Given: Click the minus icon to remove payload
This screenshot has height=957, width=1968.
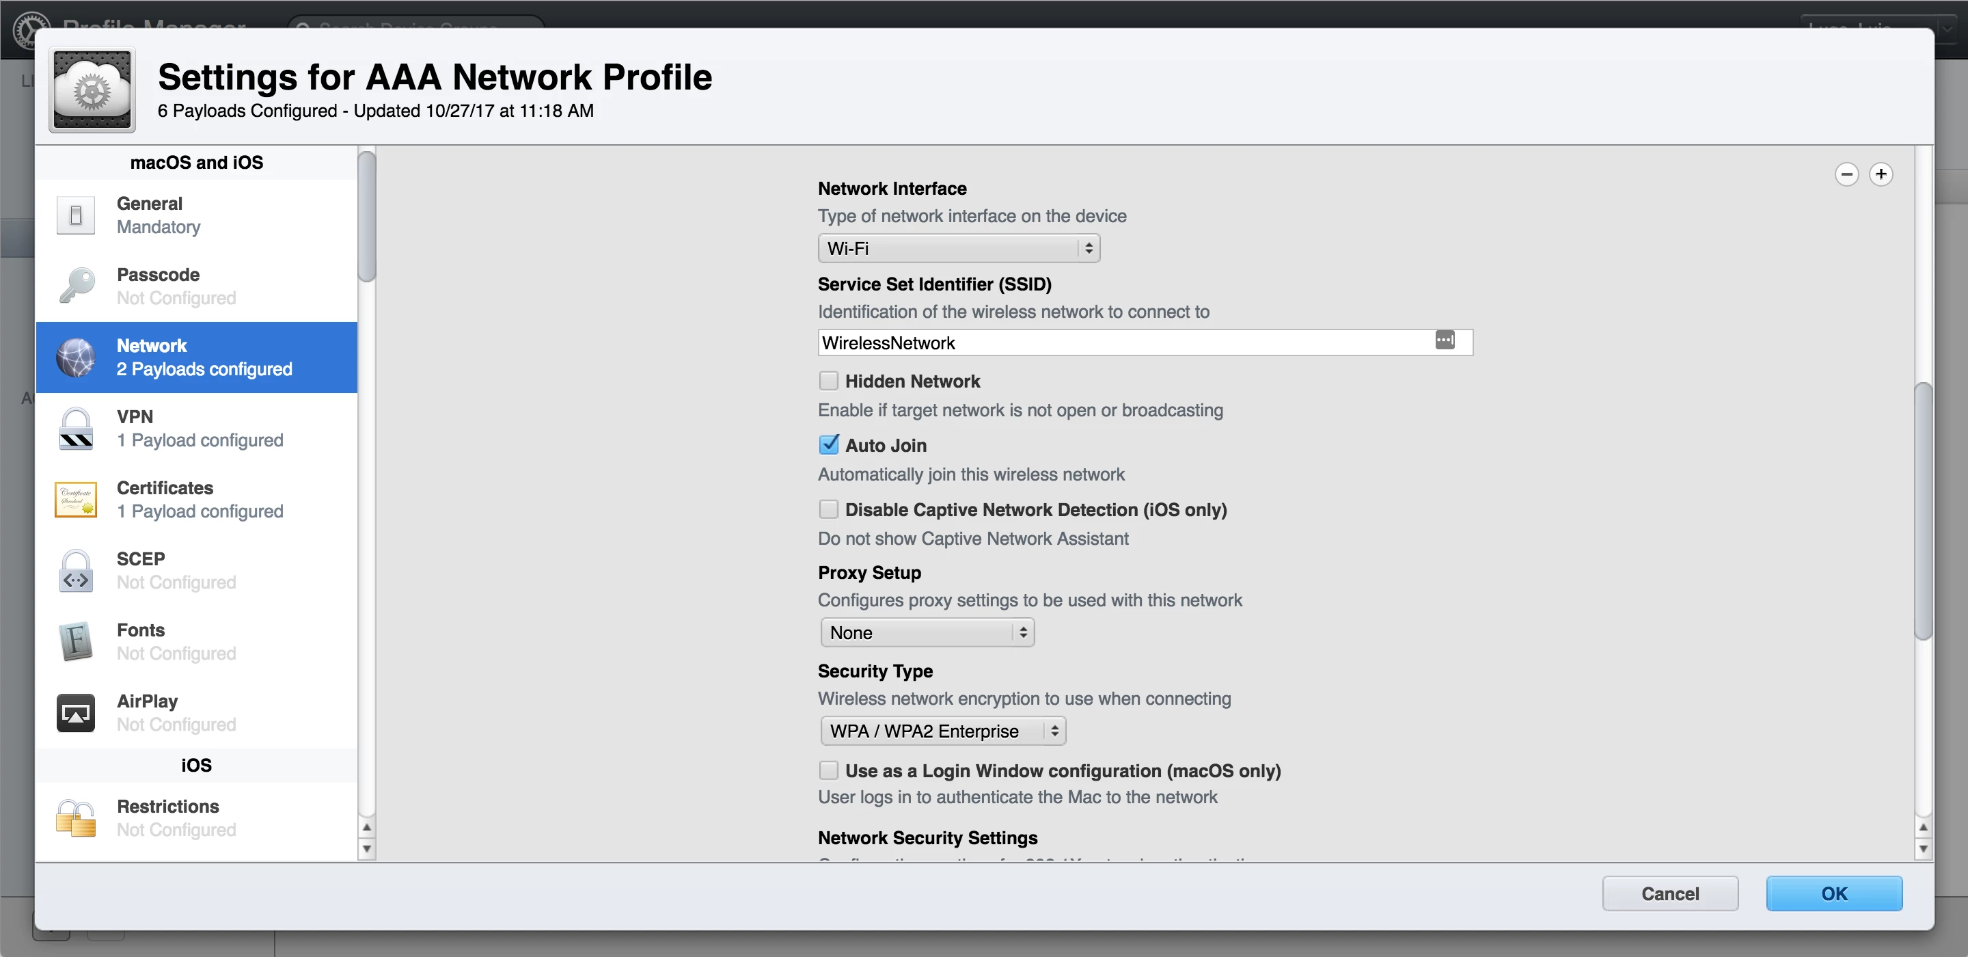Looking at the screenshot, I should pyautogui.click(x=1846, y=174).
